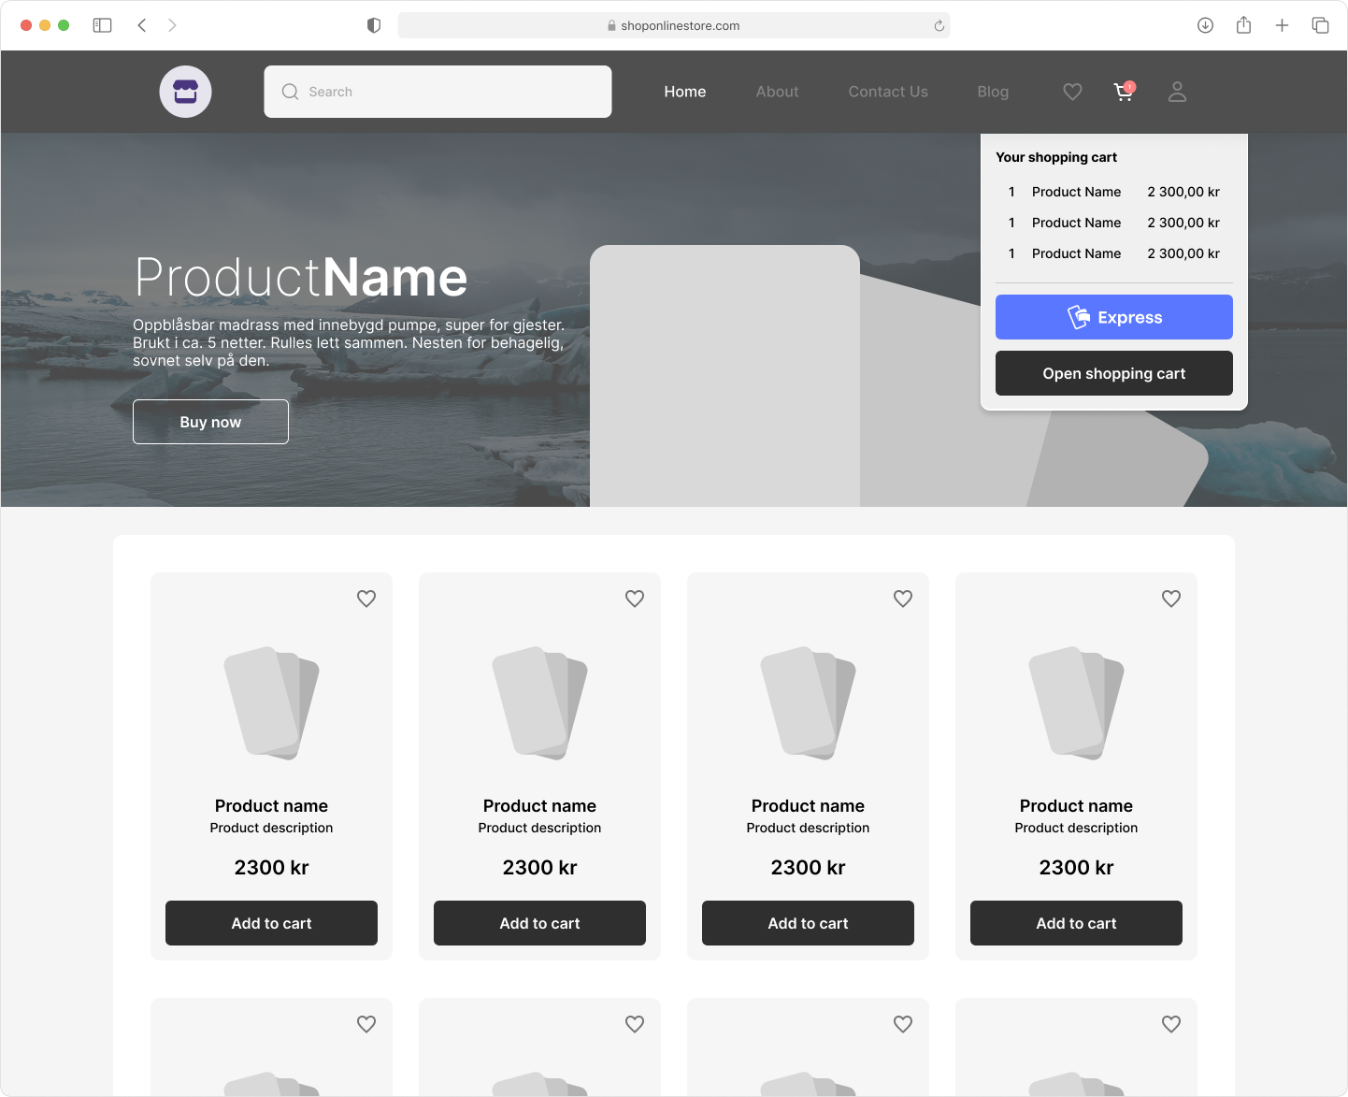The height and width of the screenshot is (1097, 1348).
Task: Go to the About page
Action: tap(777, 92)
